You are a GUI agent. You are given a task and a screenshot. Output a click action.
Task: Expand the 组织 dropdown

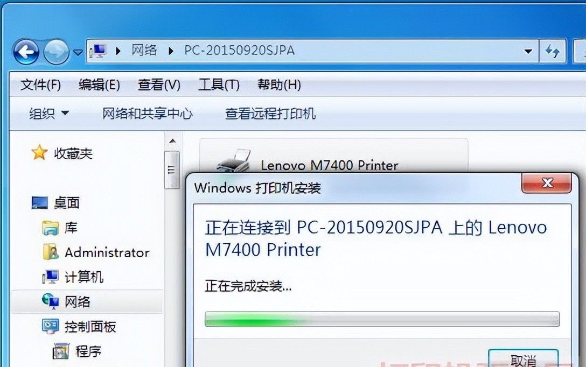tap(49, 114)
